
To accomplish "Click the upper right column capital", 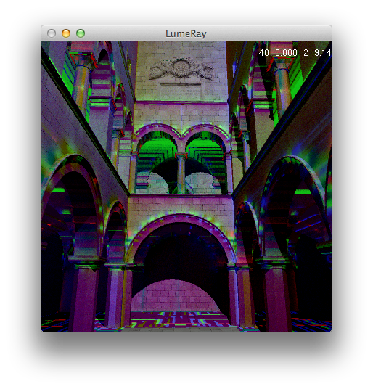I will click(282, 62).
